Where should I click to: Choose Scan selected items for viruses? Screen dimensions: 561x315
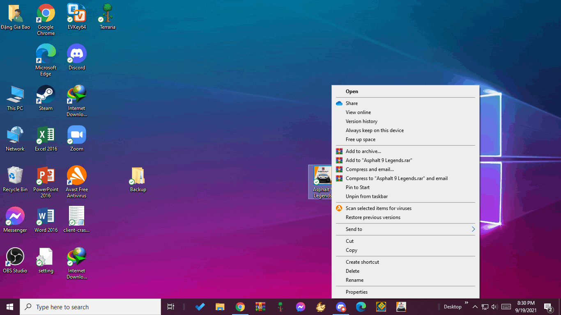click(x=405, y=208)
